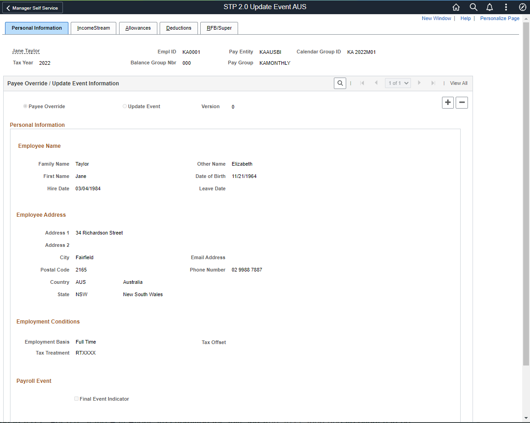
Task: Click the scrollbar up arrow
Action: 526,19
